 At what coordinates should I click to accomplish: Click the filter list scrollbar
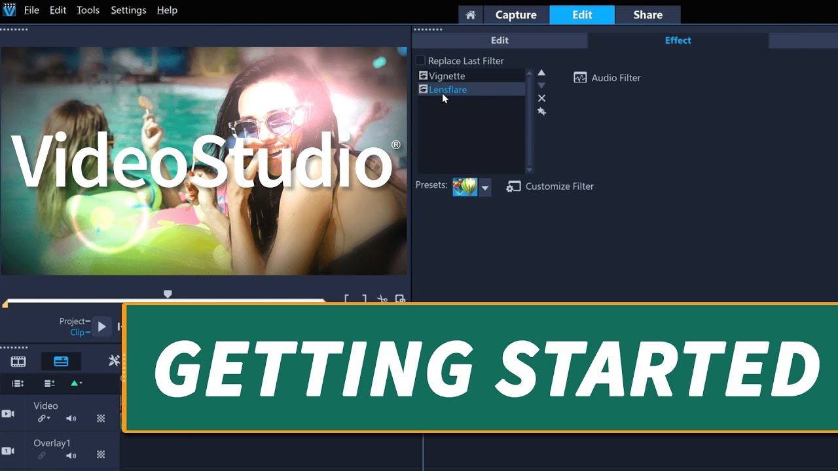[530, 121]
